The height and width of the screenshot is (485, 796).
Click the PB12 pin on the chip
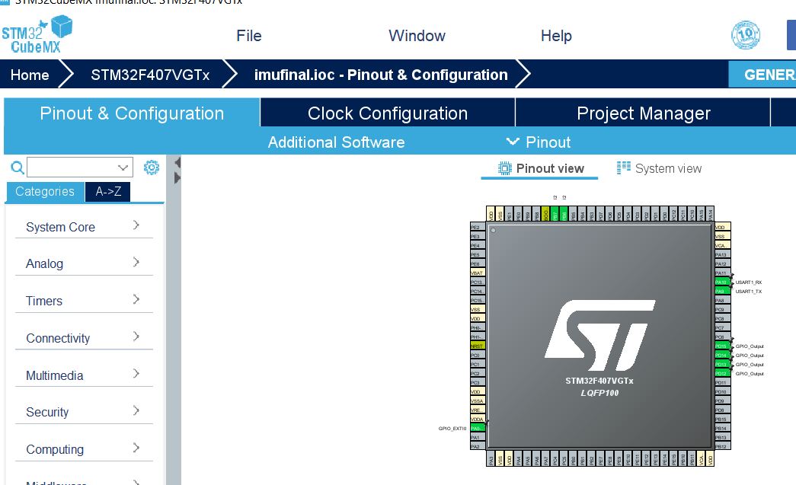(722, 446)
